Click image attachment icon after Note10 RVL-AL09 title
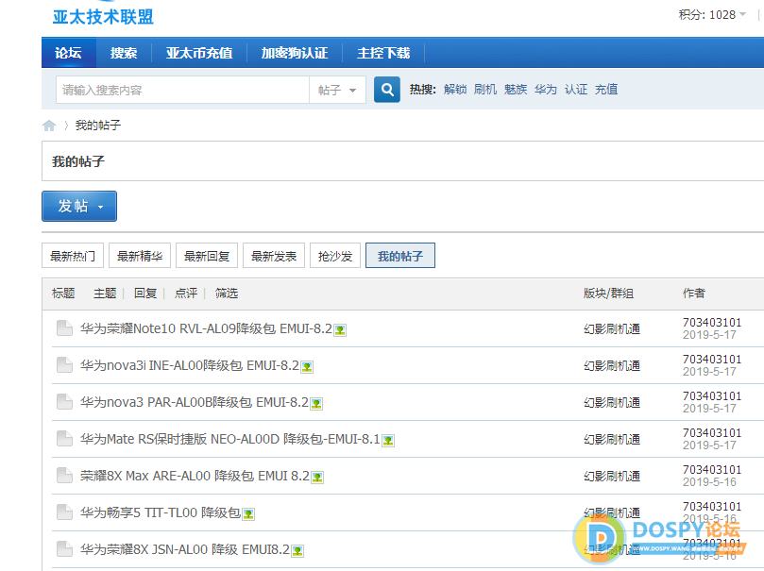The height and width of the screenshot is (571, 764). [340, 330]
